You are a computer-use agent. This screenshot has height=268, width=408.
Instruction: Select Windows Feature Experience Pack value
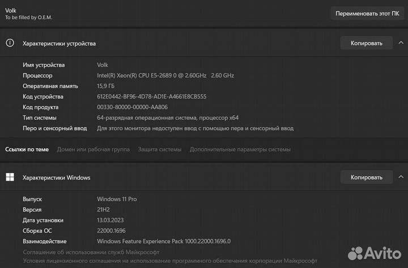tap(164, 241)
